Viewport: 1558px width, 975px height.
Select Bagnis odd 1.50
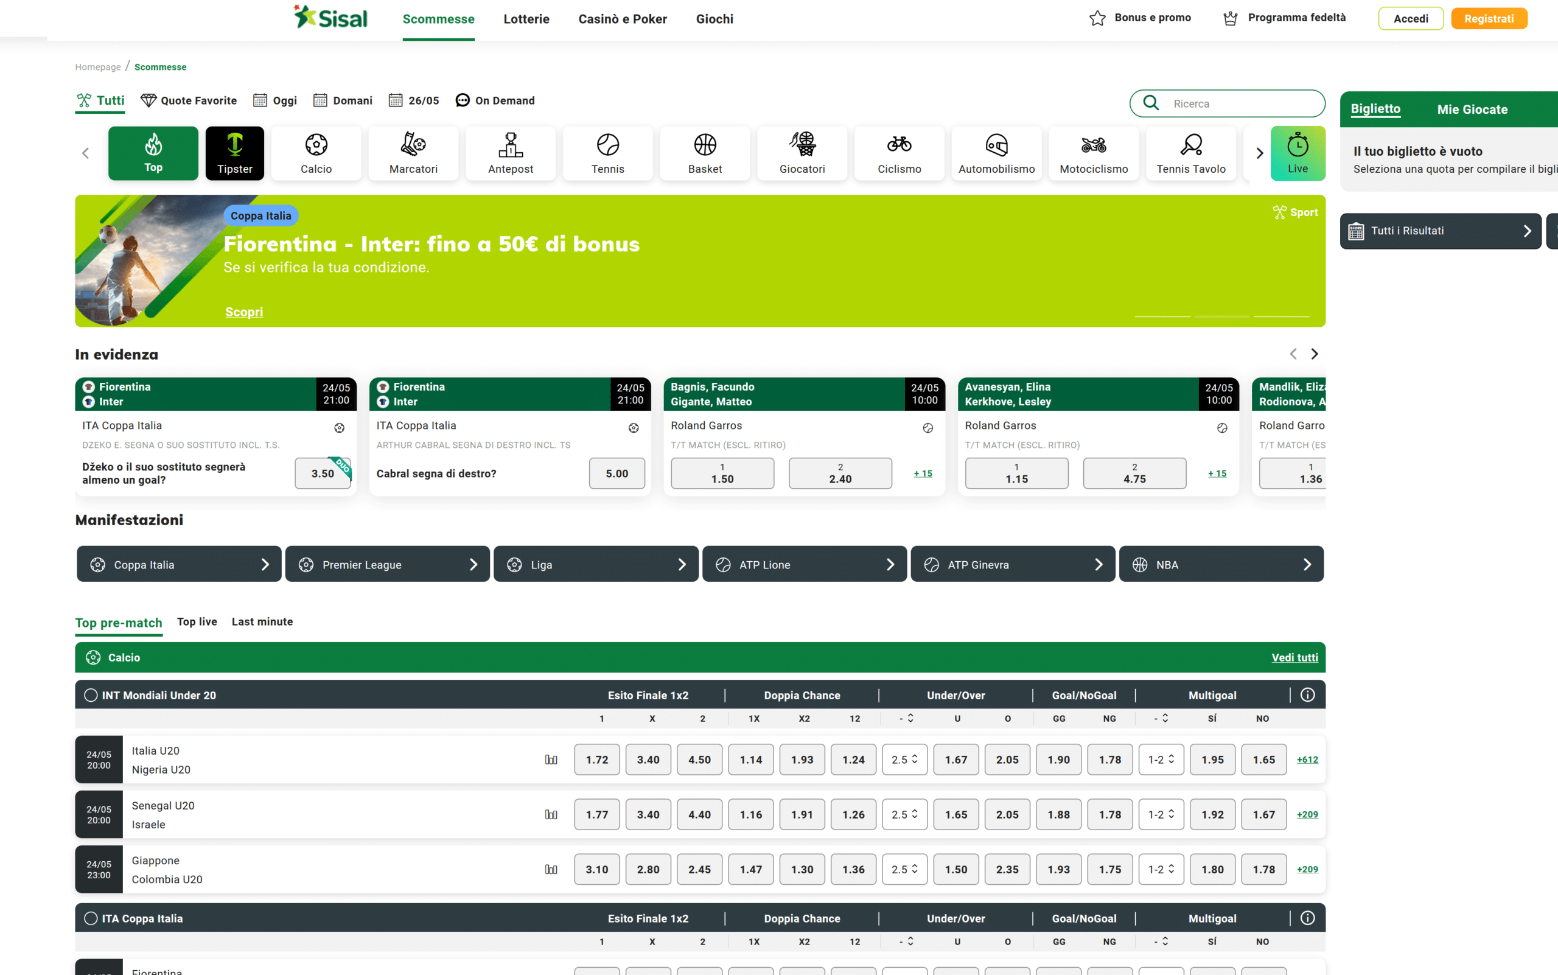click(x=722, y=474)
